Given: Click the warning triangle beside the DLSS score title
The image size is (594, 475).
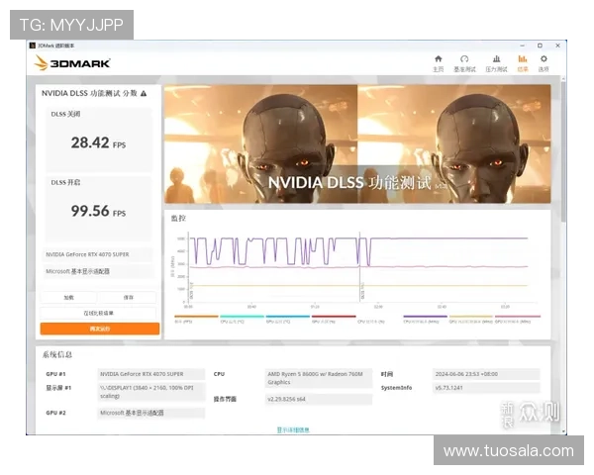Looking at the screenshot, I should (x=144, y=93).
